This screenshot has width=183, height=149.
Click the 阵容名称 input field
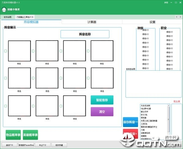click(85, 34)
